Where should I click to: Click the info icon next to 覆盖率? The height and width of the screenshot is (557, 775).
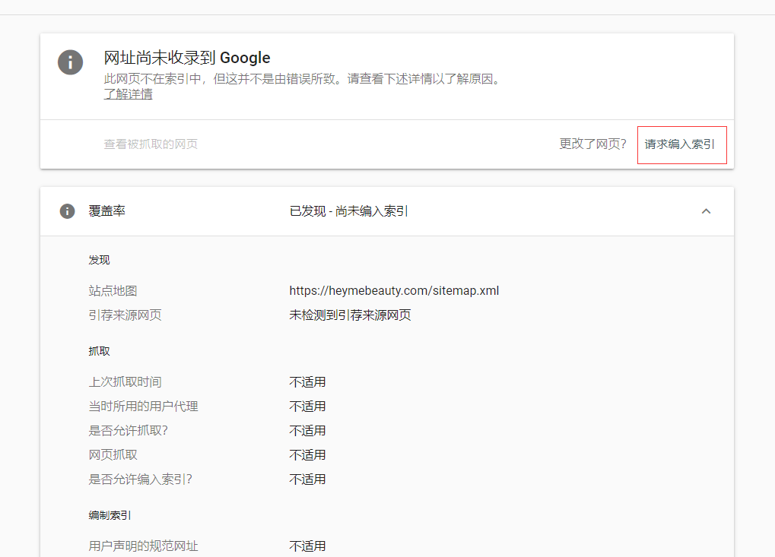(67, 210)
